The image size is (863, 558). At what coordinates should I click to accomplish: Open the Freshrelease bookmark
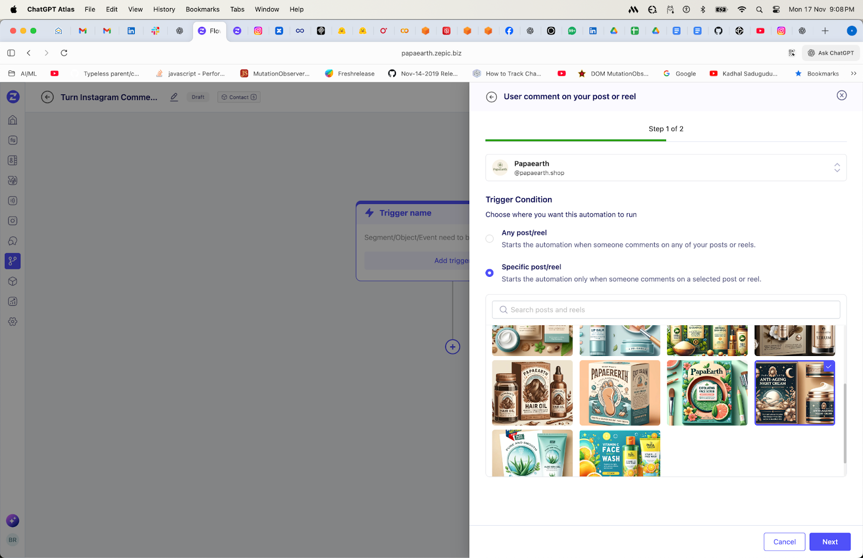click(x=350, y=74)
